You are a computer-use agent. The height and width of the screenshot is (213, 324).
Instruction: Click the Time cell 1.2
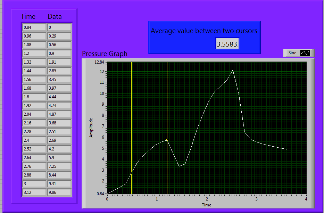tap(34, 54)
